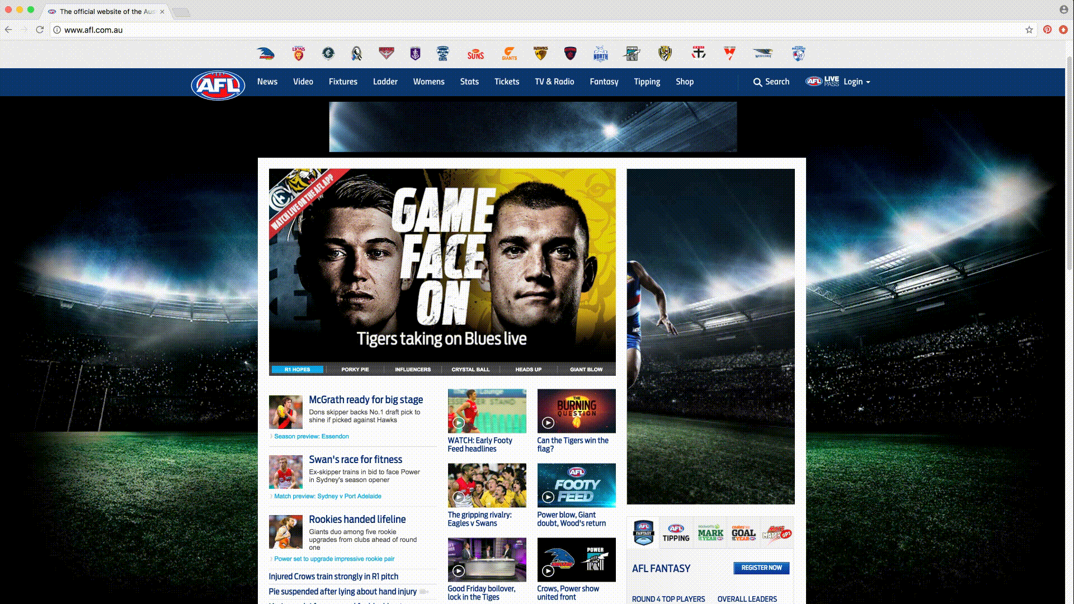The height and width of the screenshot is (604, 1074).
Task: Open the Fantasy nav menu
Action: pos(604,82)
